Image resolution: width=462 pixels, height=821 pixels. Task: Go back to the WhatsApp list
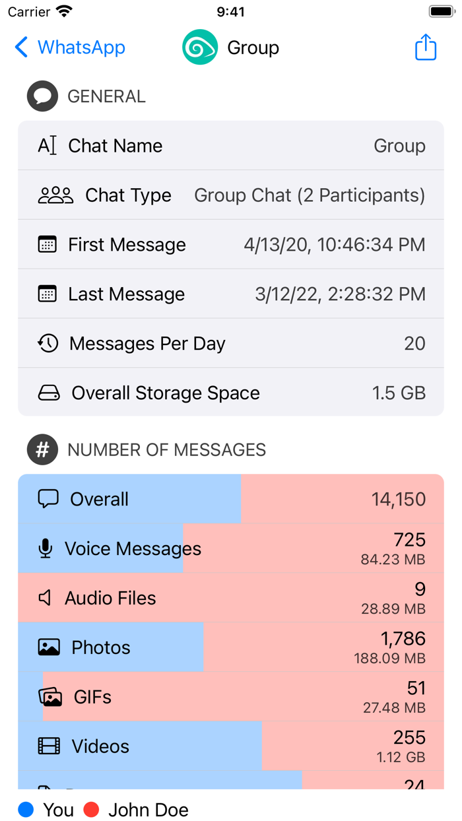70,48
